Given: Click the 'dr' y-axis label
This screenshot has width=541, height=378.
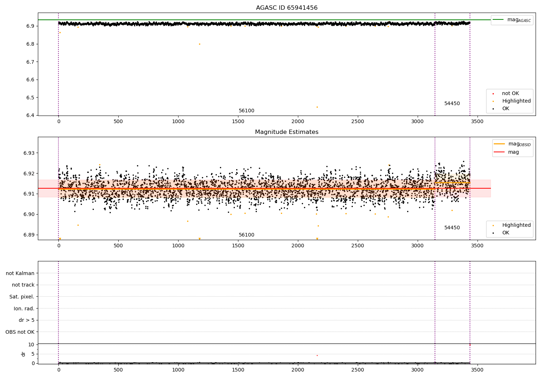Looking at the screenshot, I should 23,354.
